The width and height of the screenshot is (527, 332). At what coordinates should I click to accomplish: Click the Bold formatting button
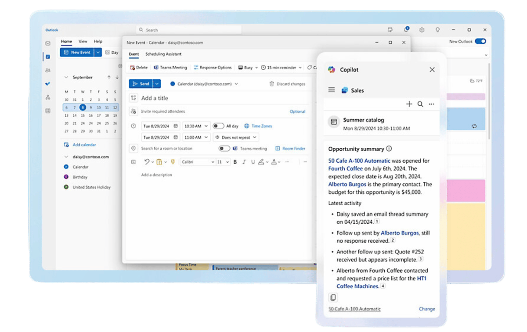(235, 162)
